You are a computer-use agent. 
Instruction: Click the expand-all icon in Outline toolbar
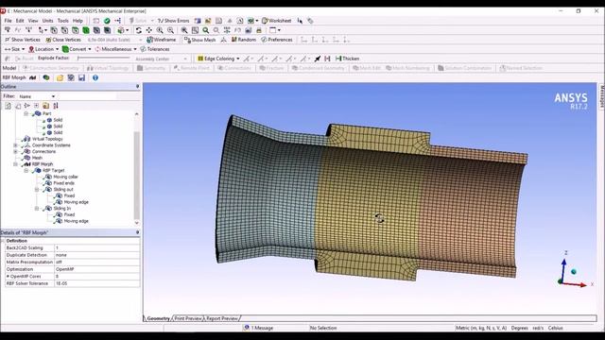pyautogui.click(x=36, y=106)
